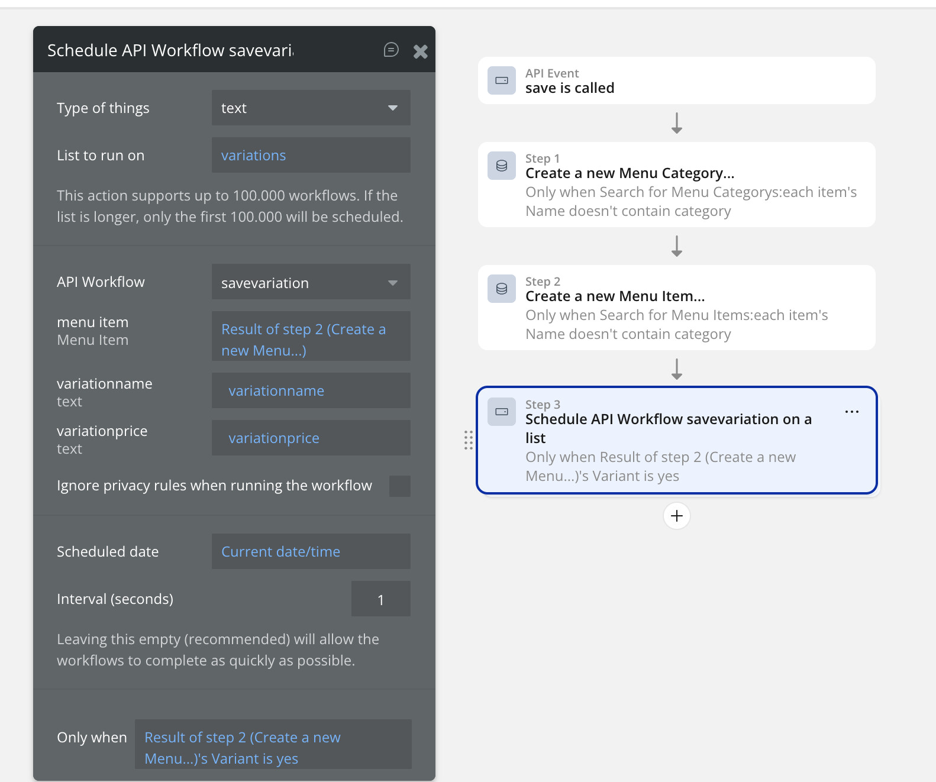The image size is (936, 782).
Task: Grab the Step 3 drag handle dots
Action: [468, 440]
